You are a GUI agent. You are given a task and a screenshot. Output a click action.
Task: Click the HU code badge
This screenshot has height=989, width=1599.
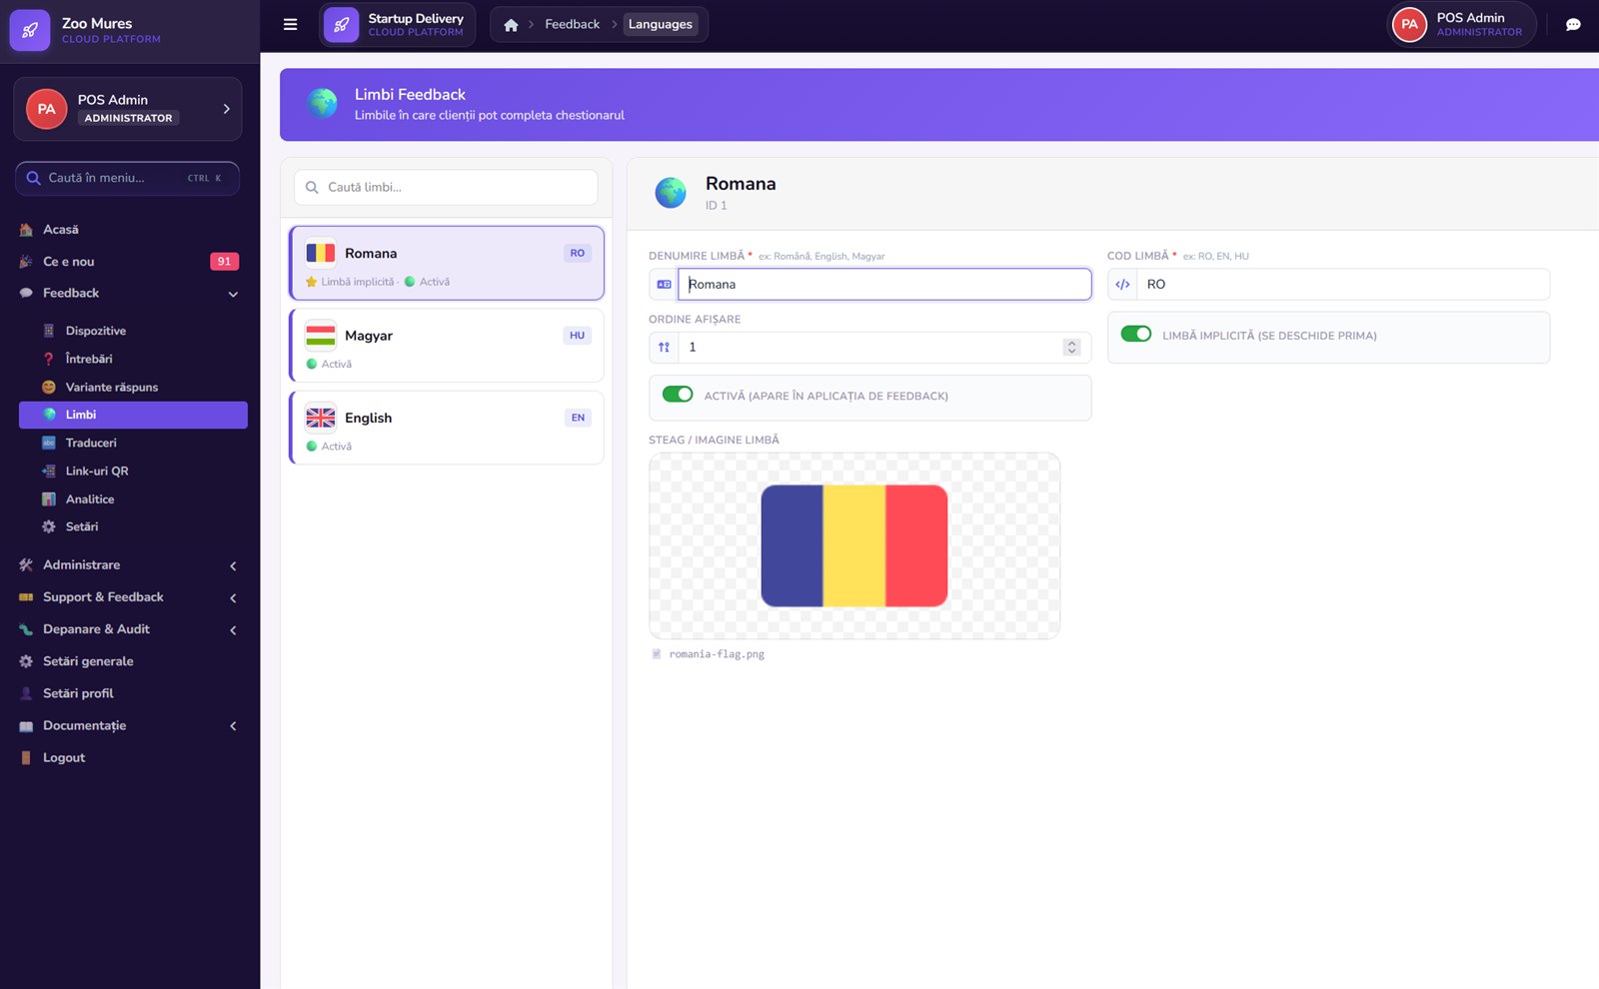click(x=578, y=336)
